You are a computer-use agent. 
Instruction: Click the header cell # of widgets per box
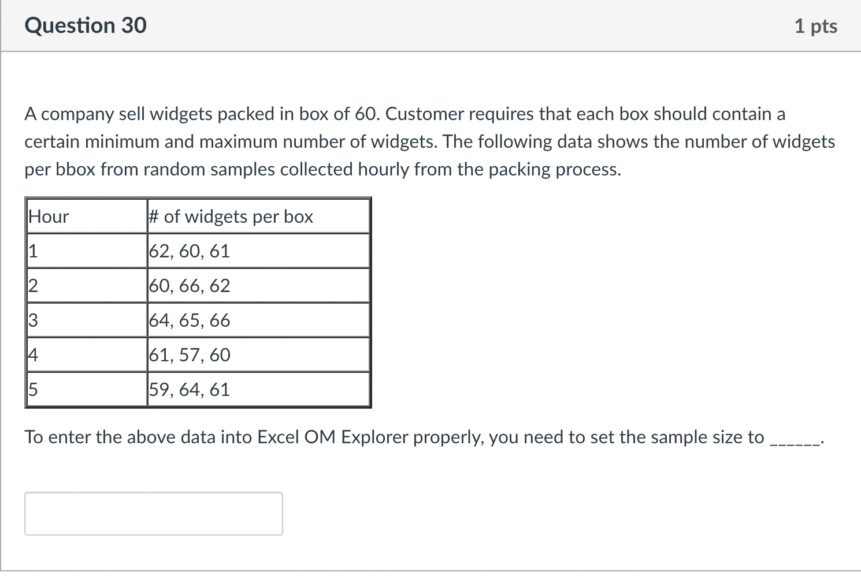231,216
